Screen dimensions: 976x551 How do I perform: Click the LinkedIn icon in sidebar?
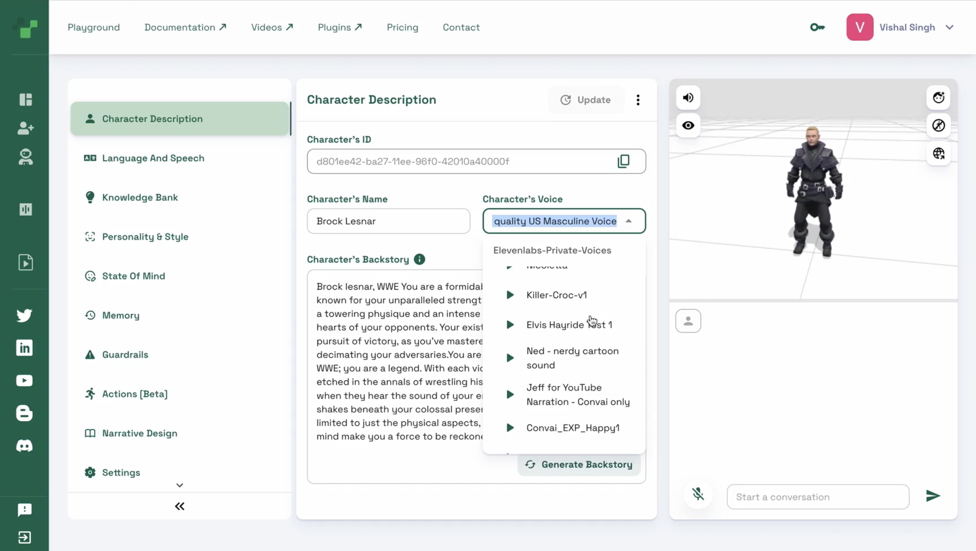25,347
